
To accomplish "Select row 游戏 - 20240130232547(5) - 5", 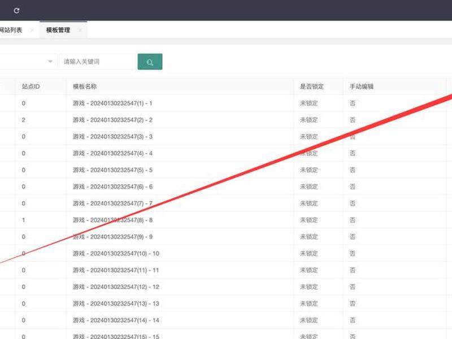I will tap(226, 170).
